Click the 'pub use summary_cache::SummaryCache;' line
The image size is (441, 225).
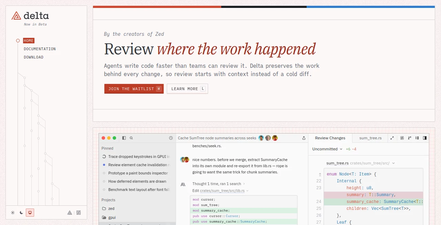(x=244, y=222)
